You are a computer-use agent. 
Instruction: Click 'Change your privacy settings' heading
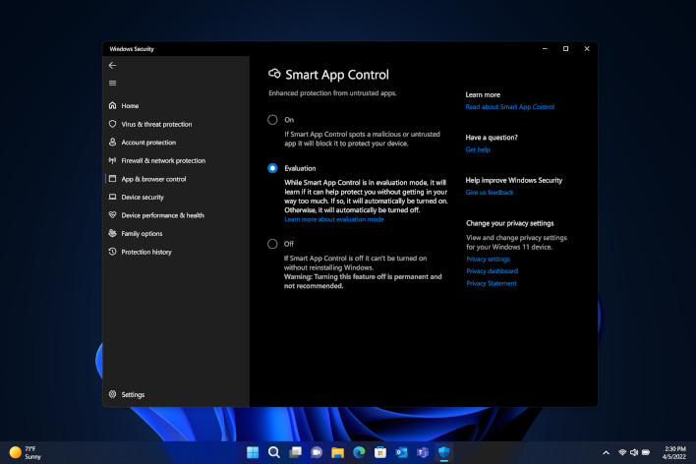[x=509, y=223]
